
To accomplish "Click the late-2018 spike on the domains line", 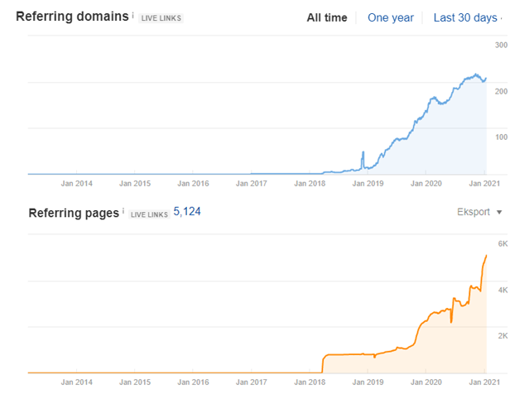I will [x=363, y=152].
